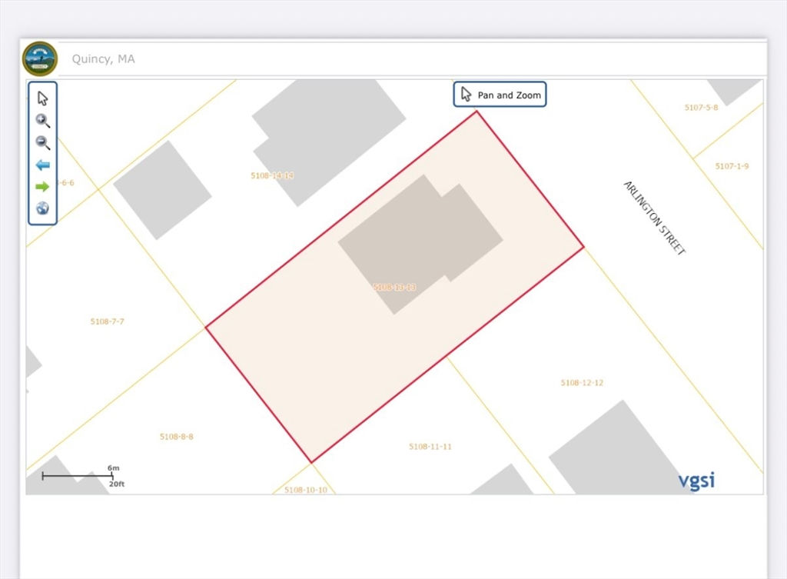
Task: Go to next map extent green arrow
Action: pyautogui.click(x=43, y=187)
